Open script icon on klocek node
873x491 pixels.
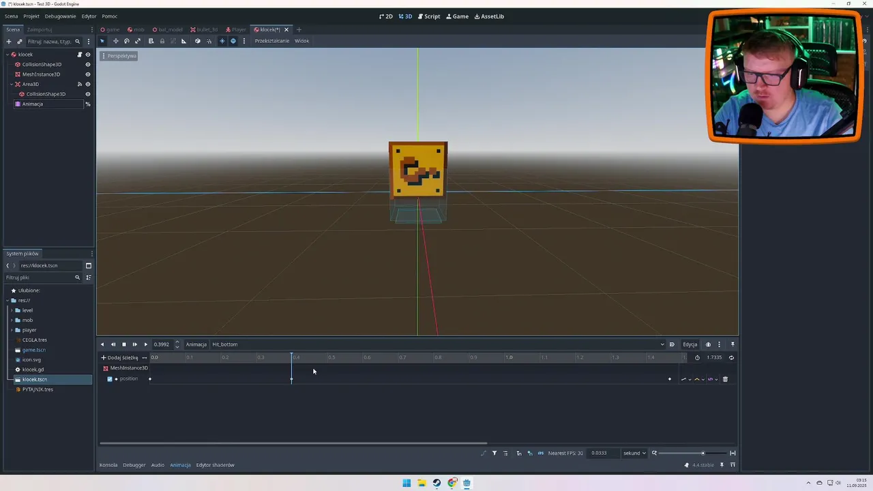79,55
